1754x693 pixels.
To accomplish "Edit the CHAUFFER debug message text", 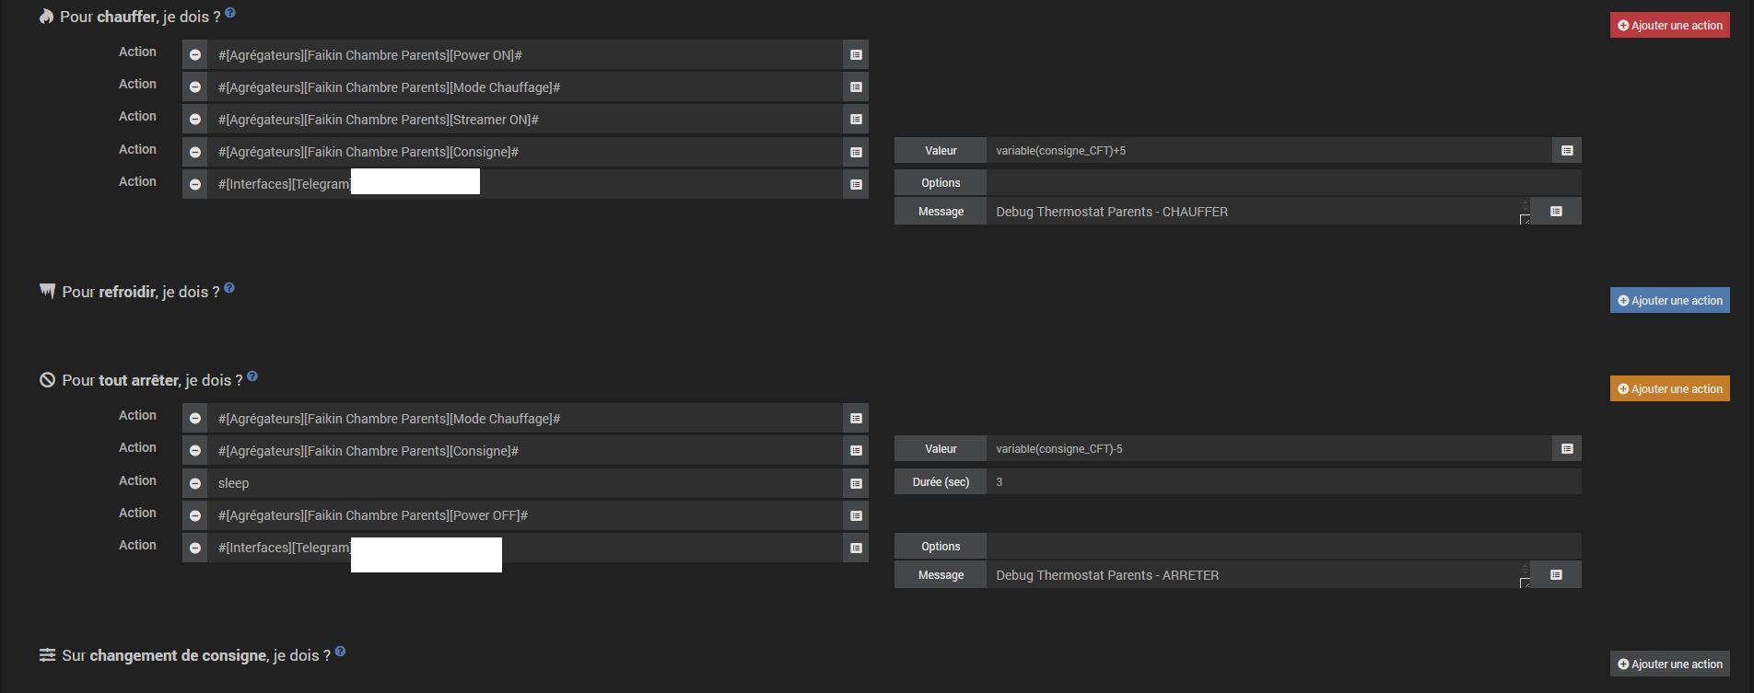I will point(1253,212).
